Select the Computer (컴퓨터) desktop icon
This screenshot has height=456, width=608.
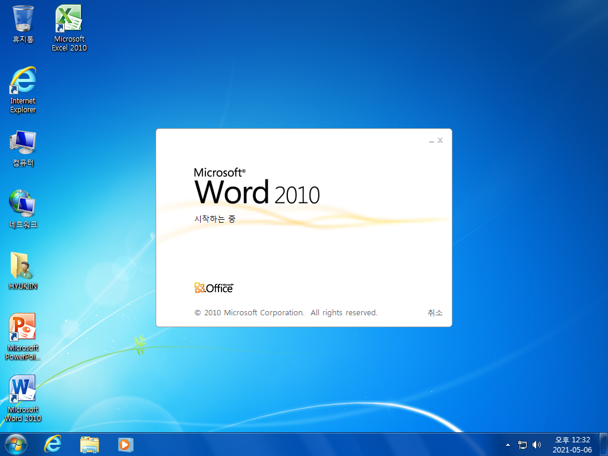pos(23,149)
